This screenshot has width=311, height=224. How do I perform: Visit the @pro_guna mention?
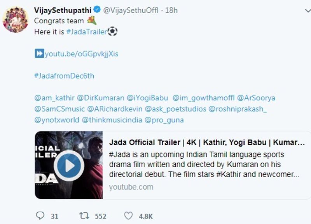(164, 120)
